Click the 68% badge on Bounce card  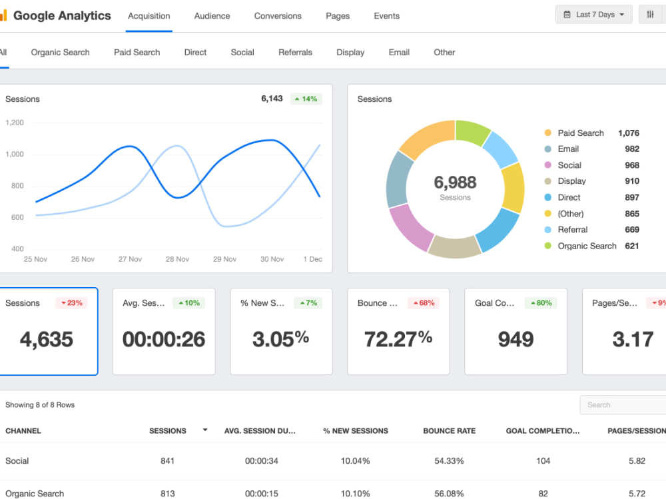tap(424, 303)
